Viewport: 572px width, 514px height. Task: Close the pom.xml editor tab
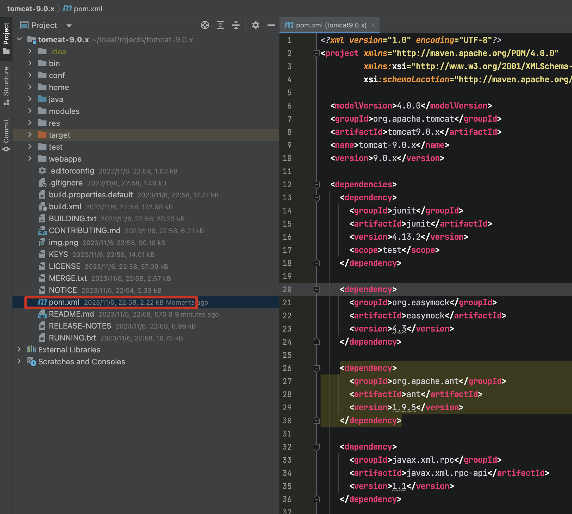tap(373, 25)
